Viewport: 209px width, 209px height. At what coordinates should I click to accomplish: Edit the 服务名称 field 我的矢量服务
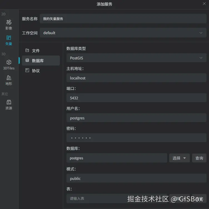click(123, 19)
